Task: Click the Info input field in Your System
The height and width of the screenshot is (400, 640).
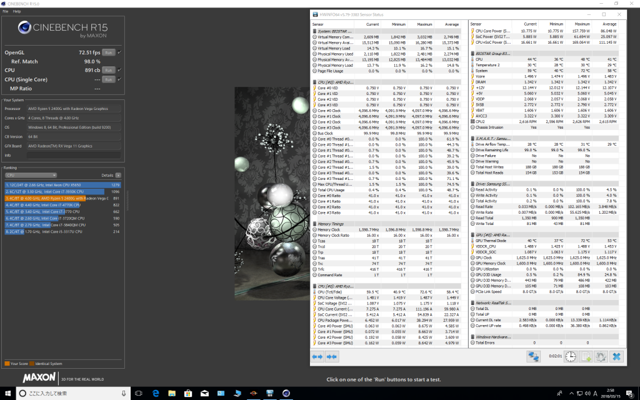Action: point(74,155)
